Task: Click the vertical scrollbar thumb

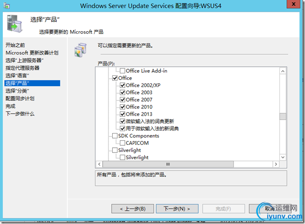Action: point(283,116)
